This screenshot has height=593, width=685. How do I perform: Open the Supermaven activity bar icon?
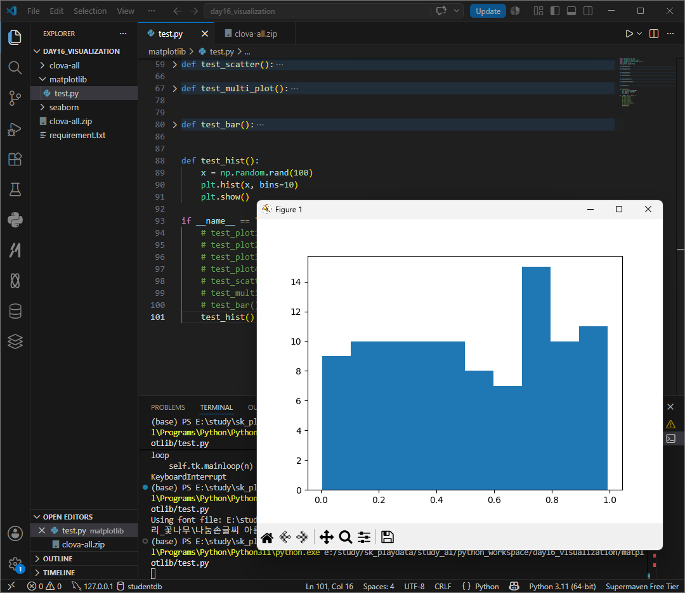[x=15, y=250]
